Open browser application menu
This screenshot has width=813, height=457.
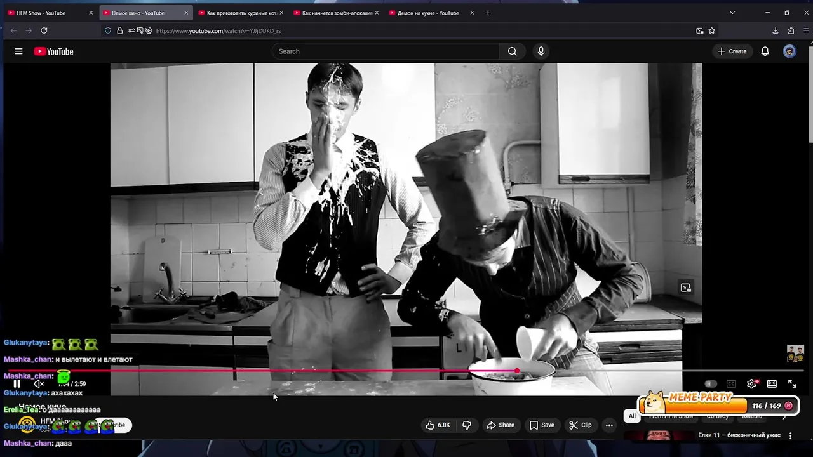[806, 30]
